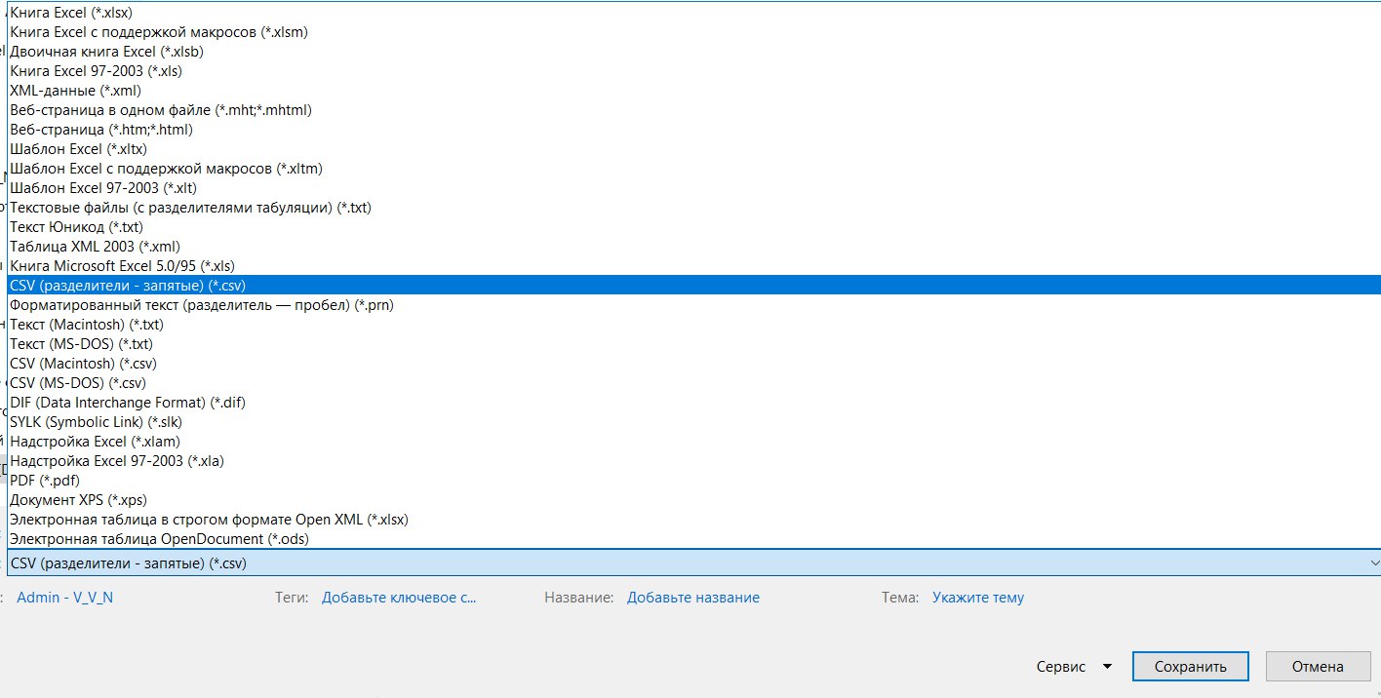Set title via Добавьте название field
Viewport: 1381px width, 698px height.
693,598
